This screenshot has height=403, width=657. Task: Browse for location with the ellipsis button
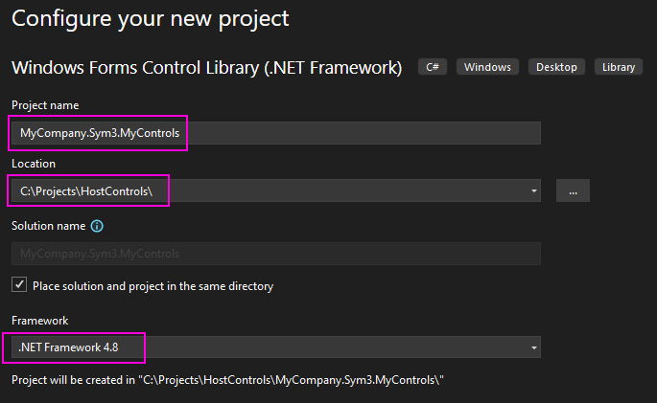pos(573,190)
